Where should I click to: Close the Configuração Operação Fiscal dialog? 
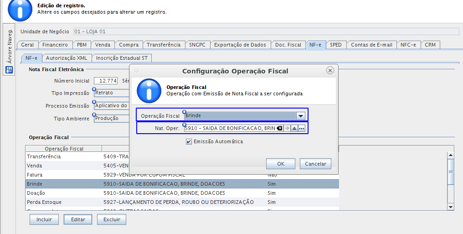pyautogui.click(x=330, y=70)
